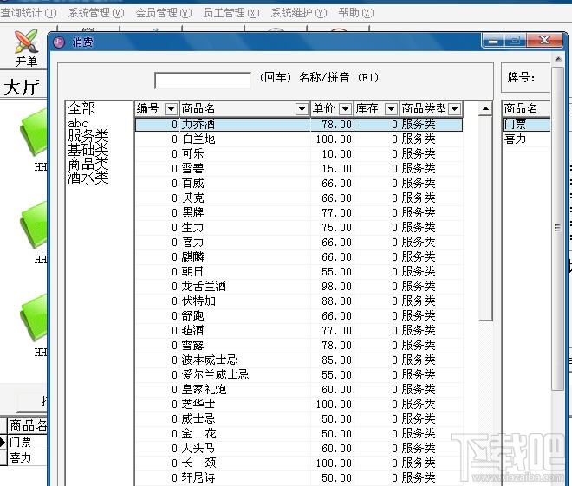Open the 系统维护 (Y) menu
The image size is (572, 486).
299,13
